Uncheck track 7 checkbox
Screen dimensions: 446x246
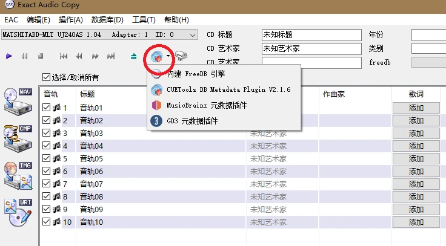[x=46, y=184]
